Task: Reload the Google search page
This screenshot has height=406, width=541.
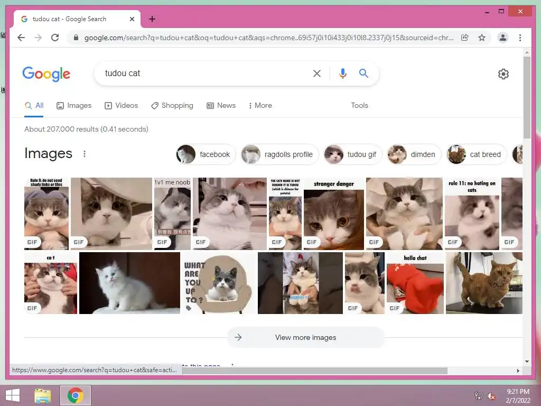Action: [55, 38]
